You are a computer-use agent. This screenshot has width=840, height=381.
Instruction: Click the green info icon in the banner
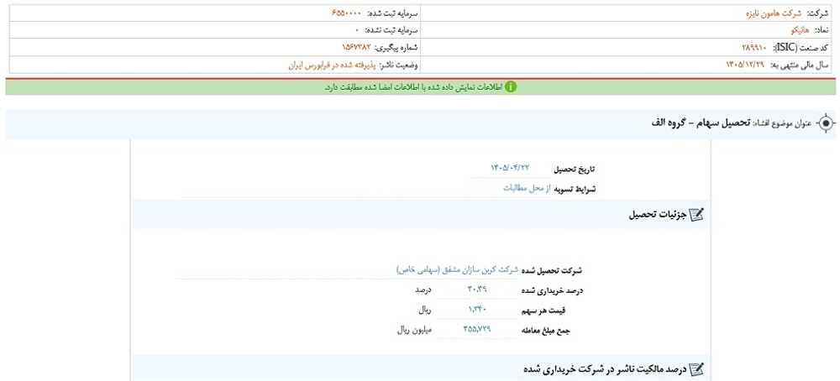click(x=511, y=86)
